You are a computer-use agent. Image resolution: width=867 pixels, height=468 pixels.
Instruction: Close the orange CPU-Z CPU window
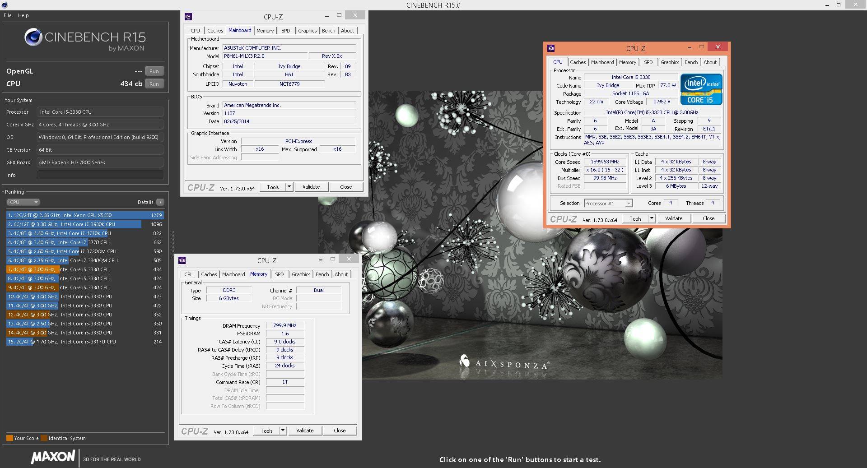click(x=718, y=46)
